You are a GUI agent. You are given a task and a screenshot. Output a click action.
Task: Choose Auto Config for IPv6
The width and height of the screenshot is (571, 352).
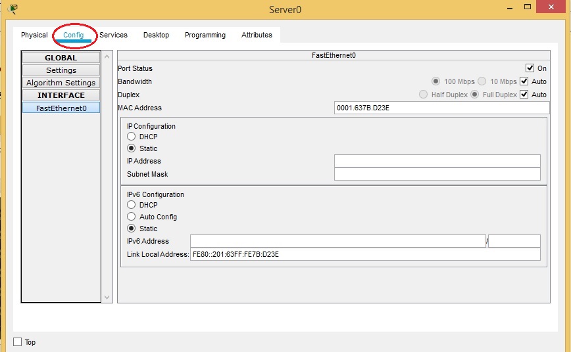pos(132,217)
